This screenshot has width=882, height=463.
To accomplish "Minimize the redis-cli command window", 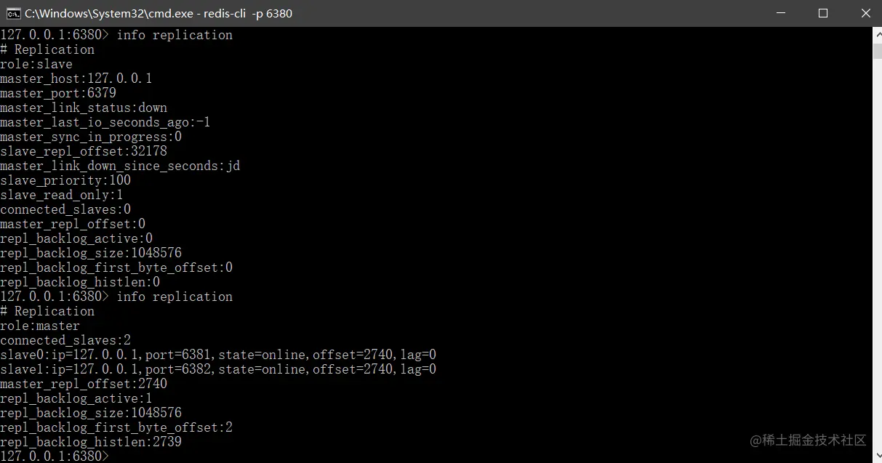I will [781, 13].
